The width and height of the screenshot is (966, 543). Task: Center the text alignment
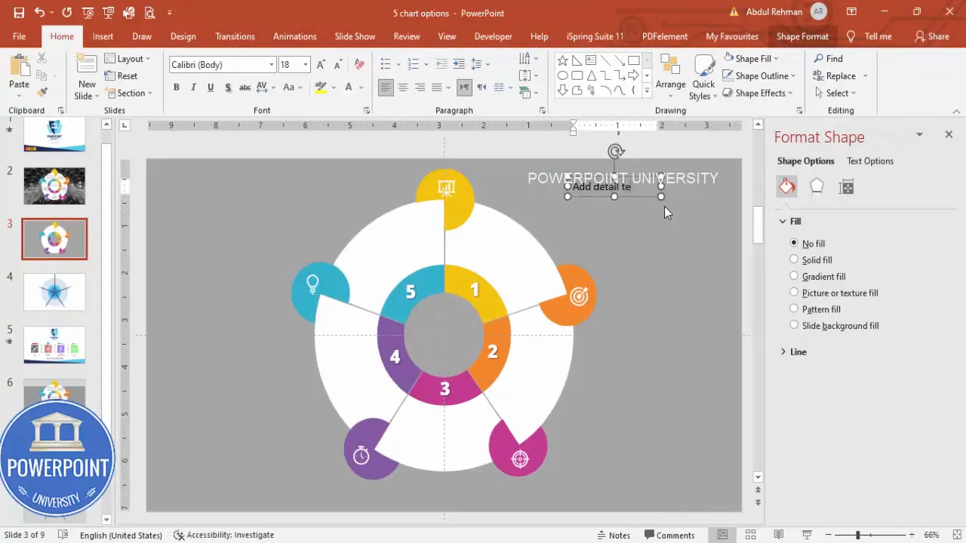pyautogui.click(x=403, y=87)
